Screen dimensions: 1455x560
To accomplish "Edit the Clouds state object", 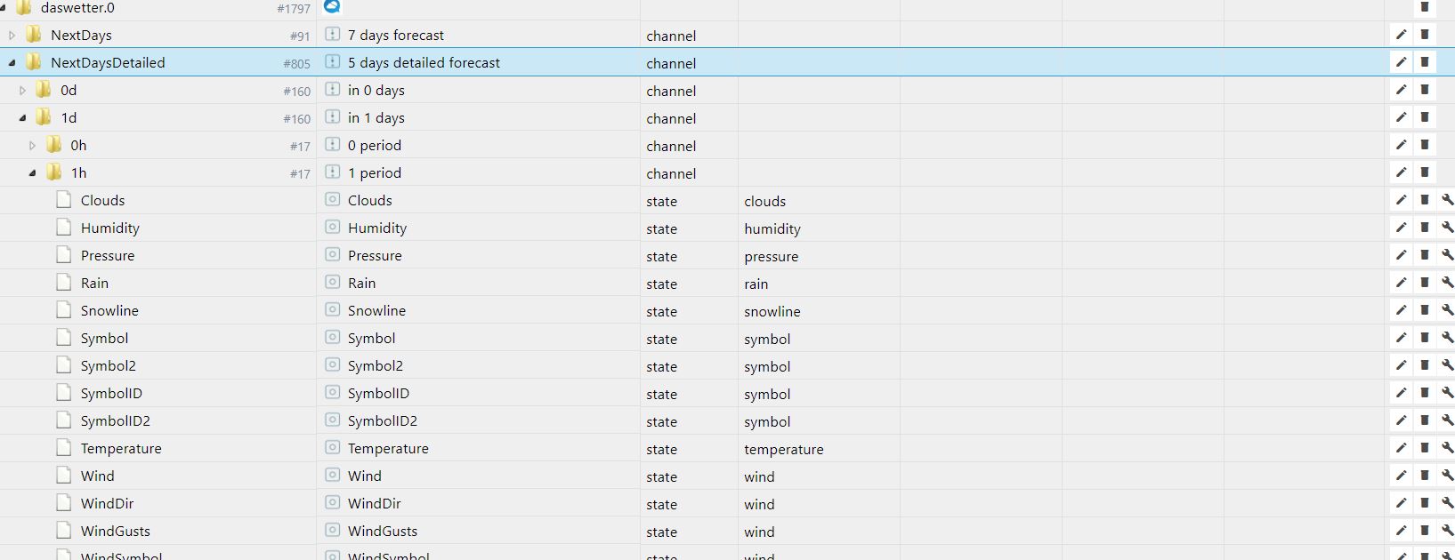I will (x=1401, y=200).
